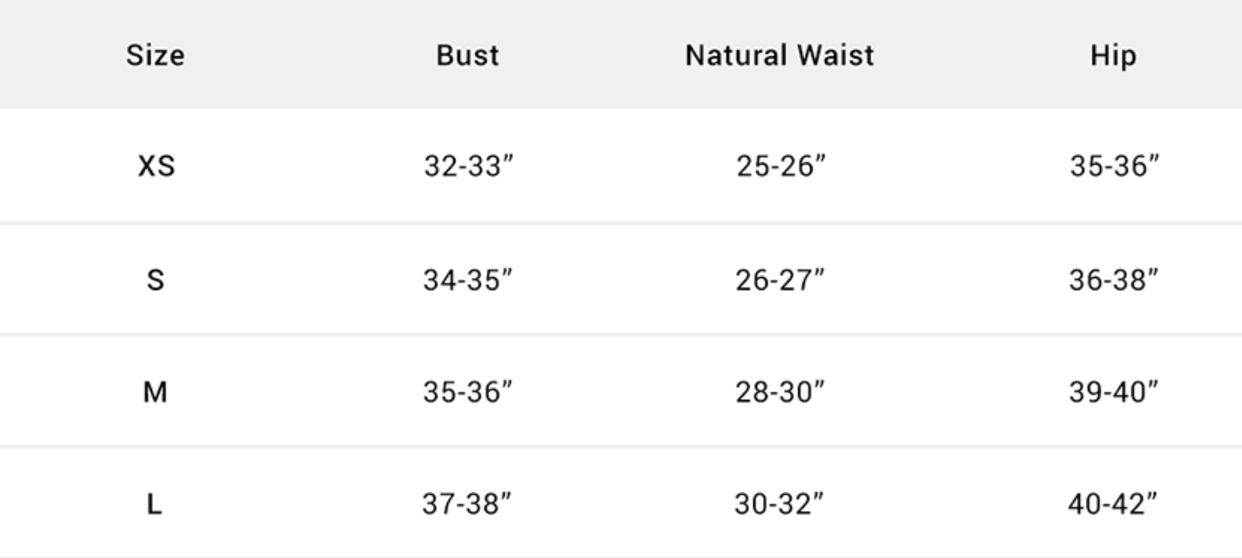Click the XS bust value 32-33"
This screenshot has height=558, width=1242.
[468, 166]
